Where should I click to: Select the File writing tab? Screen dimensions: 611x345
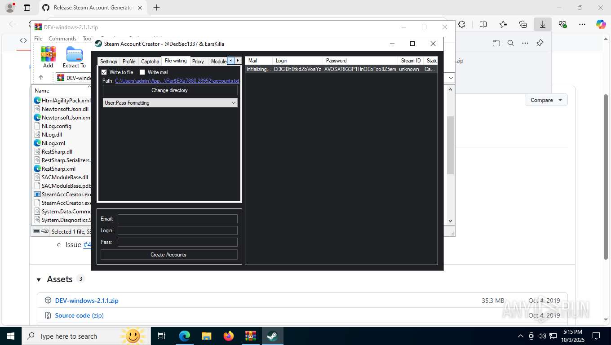[176, 61]
